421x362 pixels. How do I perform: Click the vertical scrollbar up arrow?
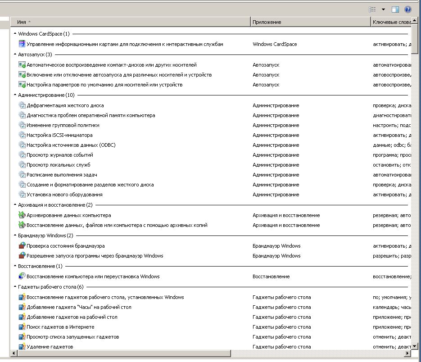415,20
